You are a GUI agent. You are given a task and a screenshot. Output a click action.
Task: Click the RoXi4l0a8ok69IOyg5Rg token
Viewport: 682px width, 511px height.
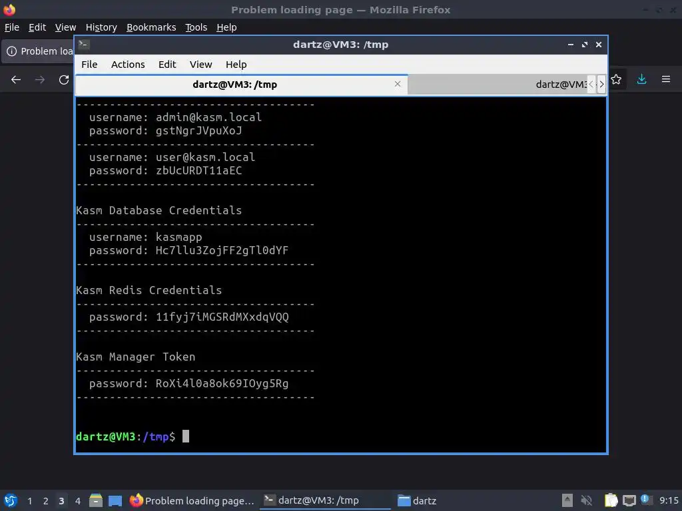[x=222, y=384]
